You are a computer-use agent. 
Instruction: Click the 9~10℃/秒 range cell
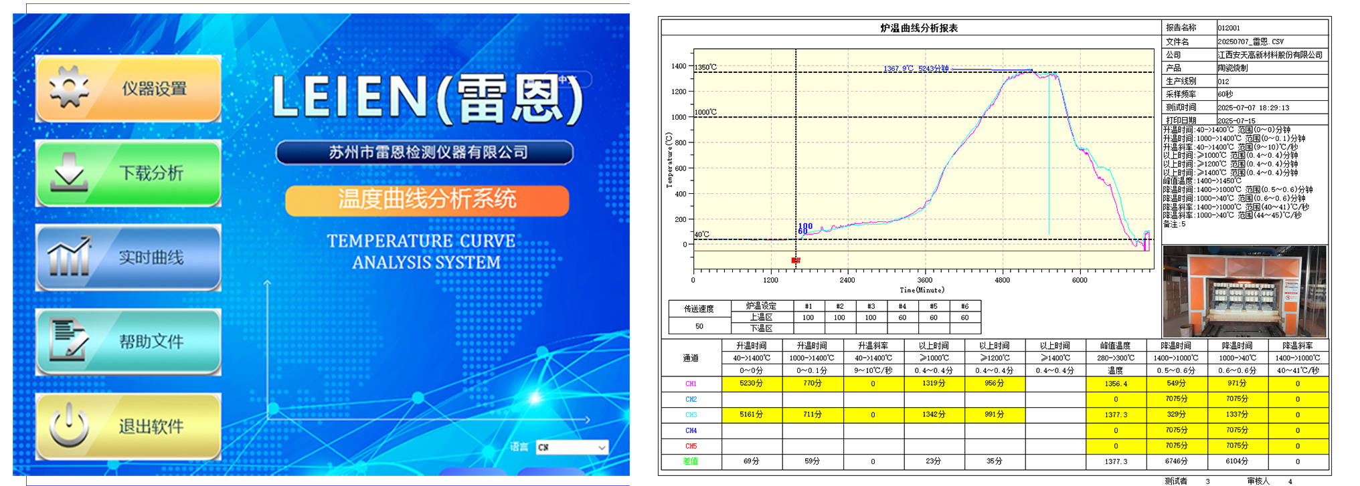873,370
